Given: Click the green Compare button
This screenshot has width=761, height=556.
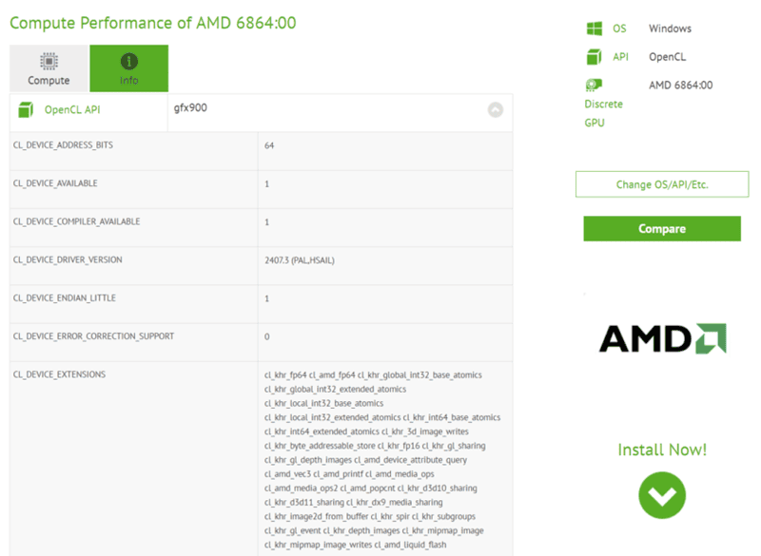Looking at the screenshot, I should [x=662, y=229].
